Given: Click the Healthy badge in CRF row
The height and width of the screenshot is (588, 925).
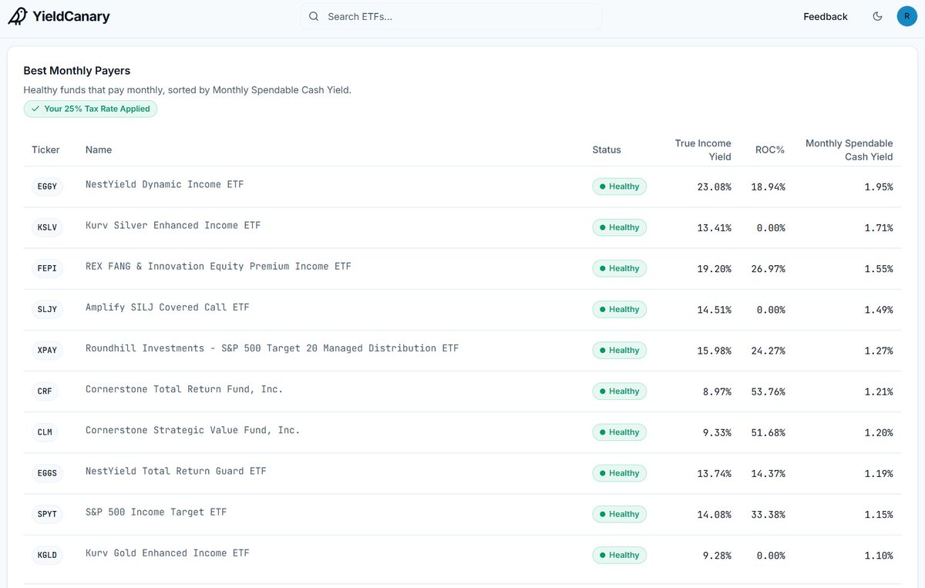Looking at the screenshot, I should (x=619, y=391).
